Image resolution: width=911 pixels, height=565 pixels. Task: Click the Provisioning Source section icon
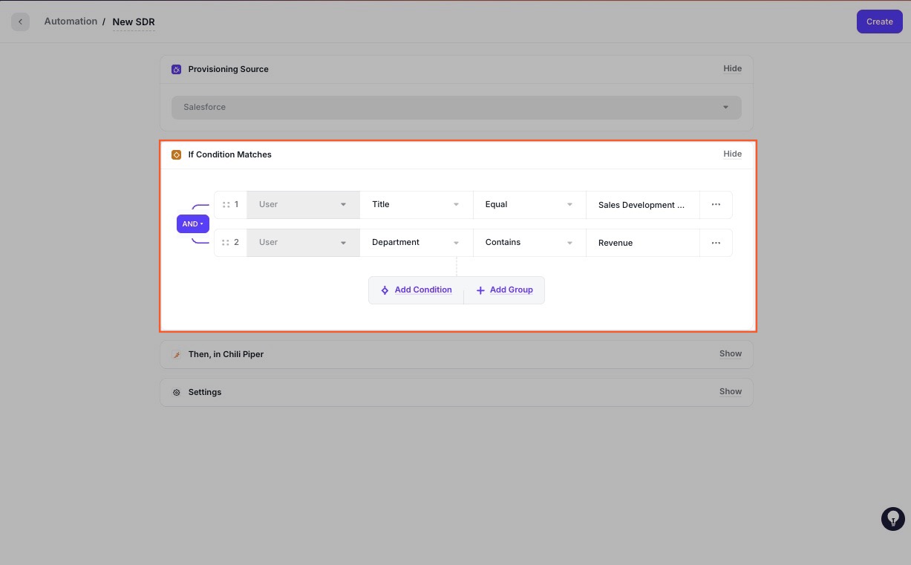[176, 70]
